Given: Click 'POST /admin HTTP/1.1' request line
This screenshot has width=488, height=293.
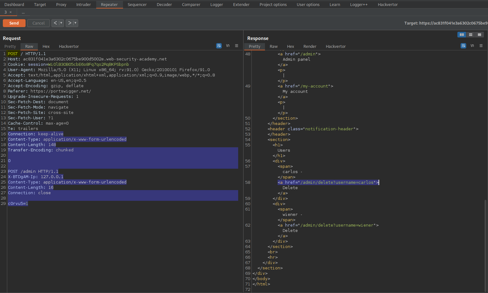Looking at the screenshot, I should point(33,171).
